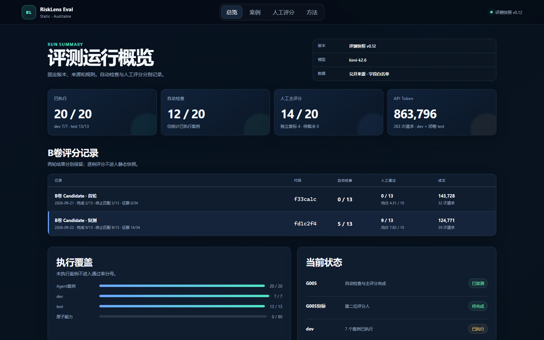Click the 版本 评测快照 v0.12 info row

click(x=405, y=46)
